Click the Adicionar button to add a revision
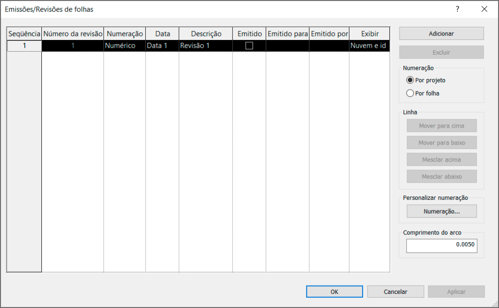The height and width of the screenshot is (308, 499). 441,33
